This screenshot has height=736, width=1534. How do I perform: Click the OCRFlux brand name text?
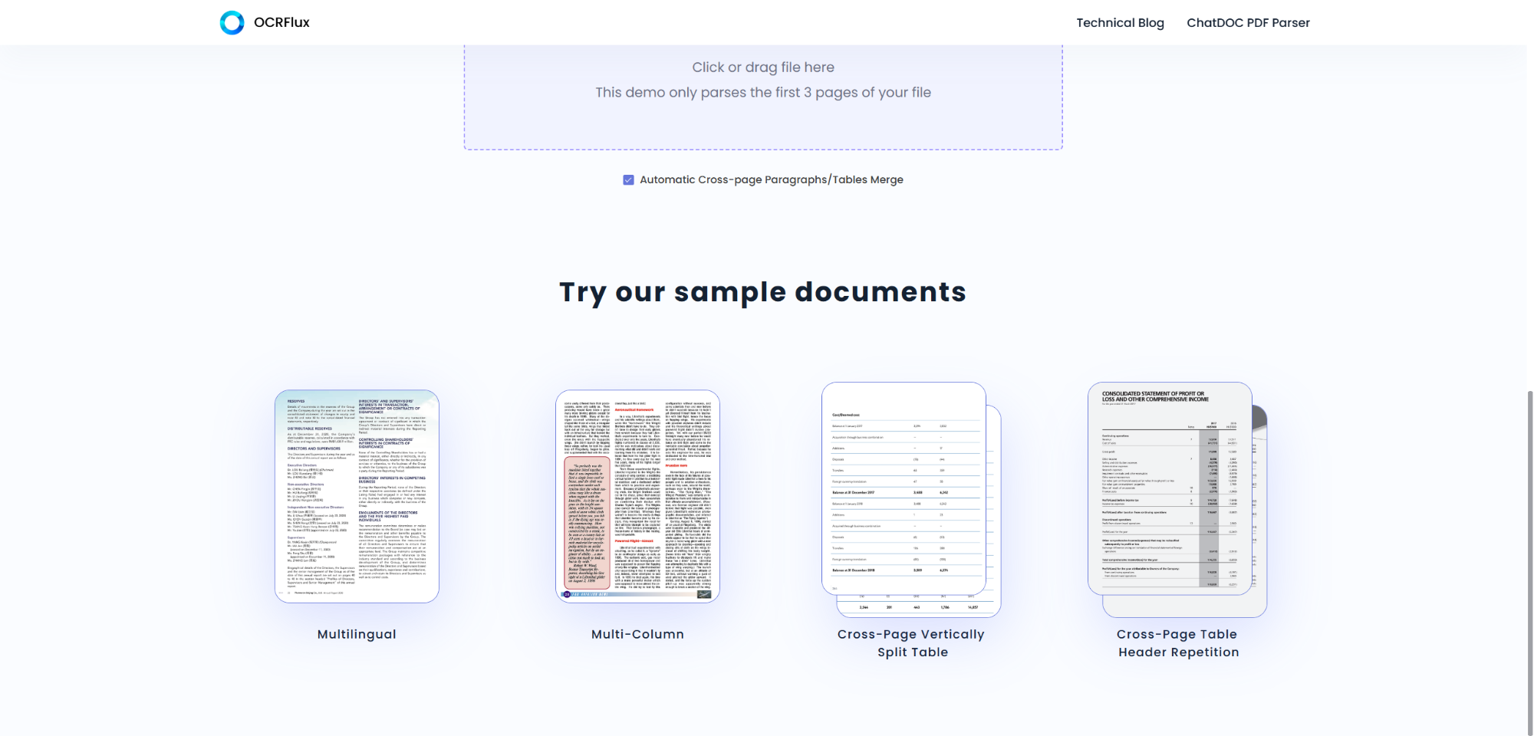[281, 23]
